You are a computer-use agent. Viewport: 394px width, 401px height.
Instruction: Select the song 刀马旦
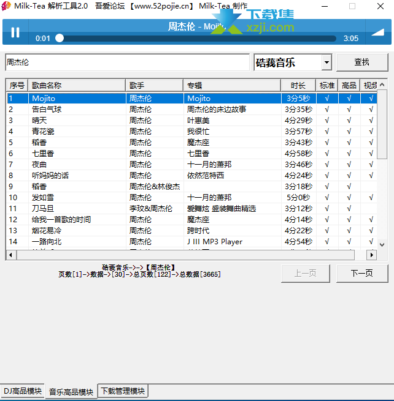pos(43,208)
